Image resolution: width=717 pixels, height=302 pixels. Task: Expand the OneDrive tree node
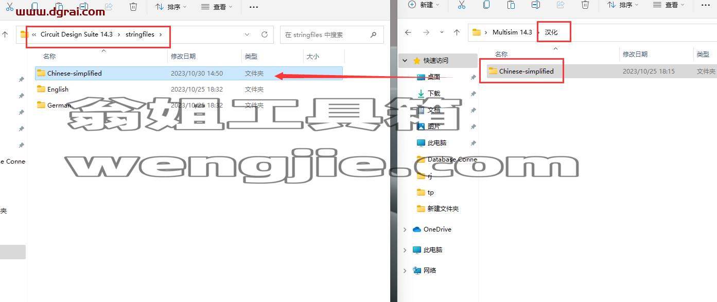(405, 229)
